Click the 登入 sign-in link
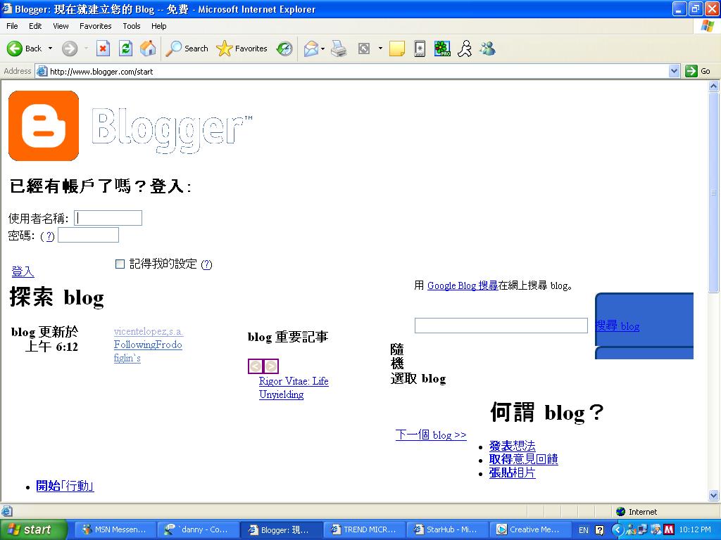This screenshot has height=540, width=721. (23, 271)
